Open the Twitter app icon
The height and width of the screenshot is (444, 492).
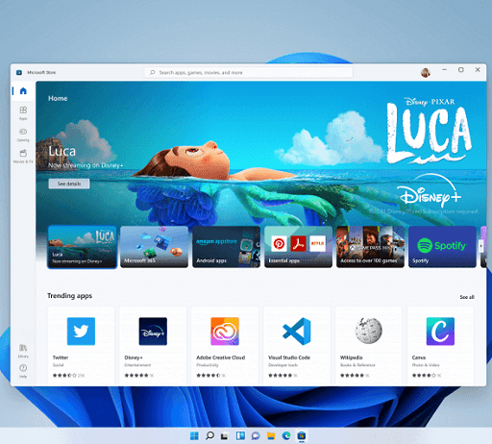pos(81,332)
